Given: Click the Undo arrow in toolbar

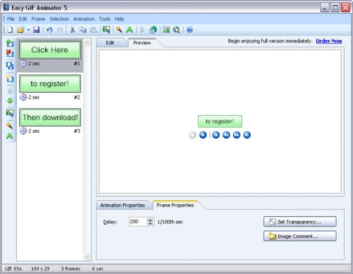Looking at the screenshot, I should coord(49,30).
